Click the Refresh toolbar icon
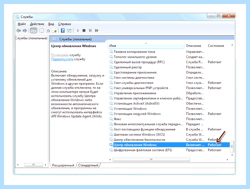Screen dimensions: 250x189 pos(48,30)
